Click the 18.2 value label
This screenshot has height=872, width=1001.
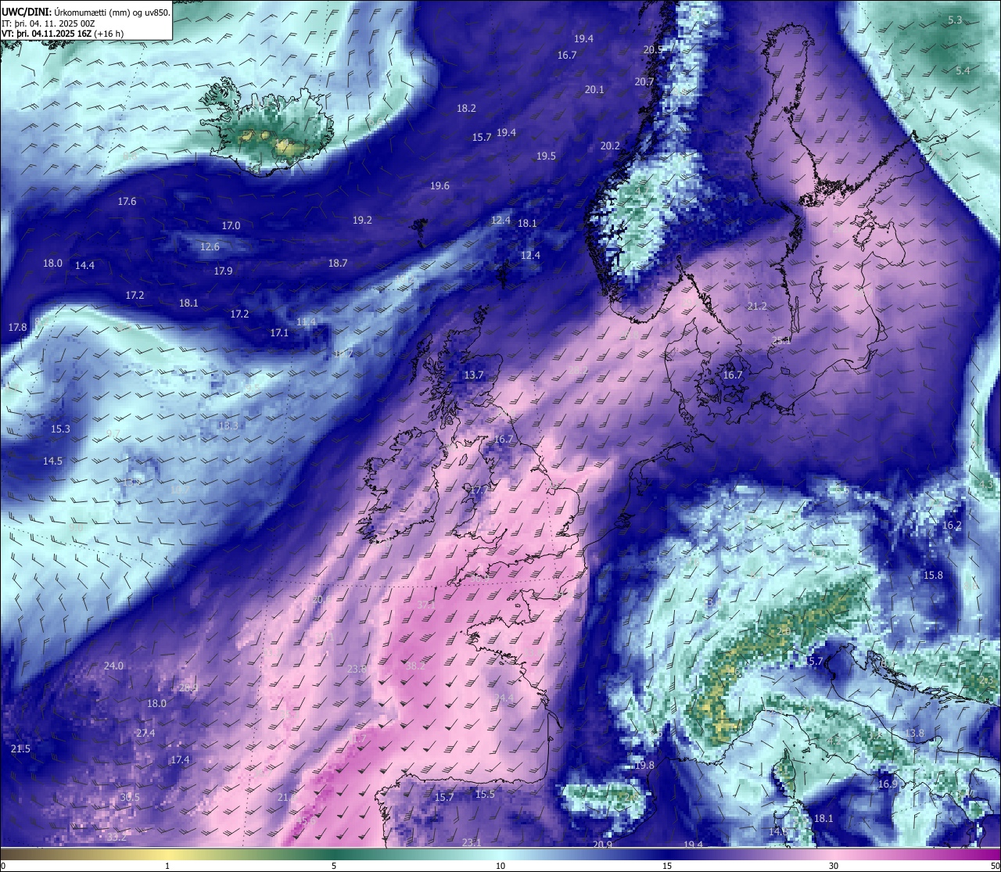(x=466, y=108)
